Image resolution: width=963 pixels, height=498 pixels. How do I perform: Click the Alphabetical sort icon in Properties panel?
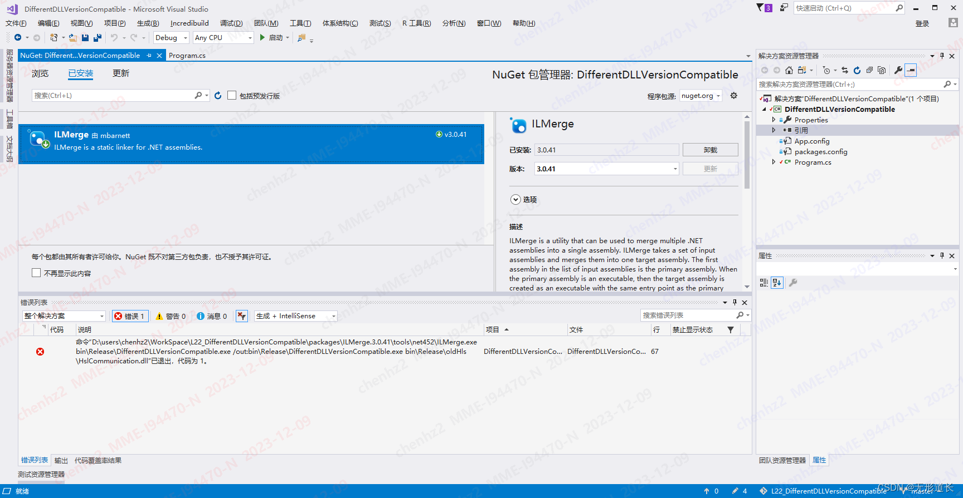tap(777, 283)
